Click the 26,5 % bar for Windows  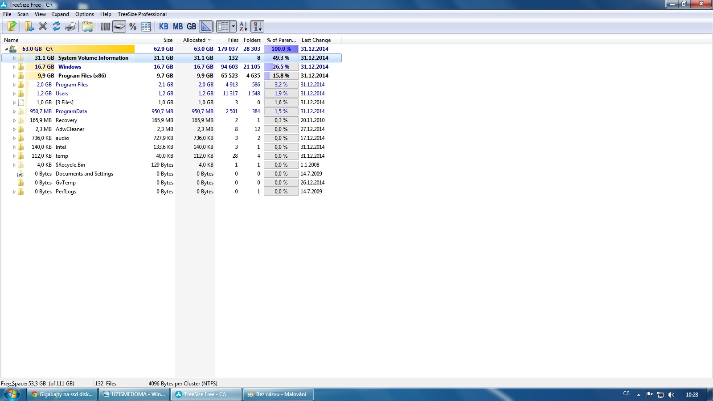point(281,67)
